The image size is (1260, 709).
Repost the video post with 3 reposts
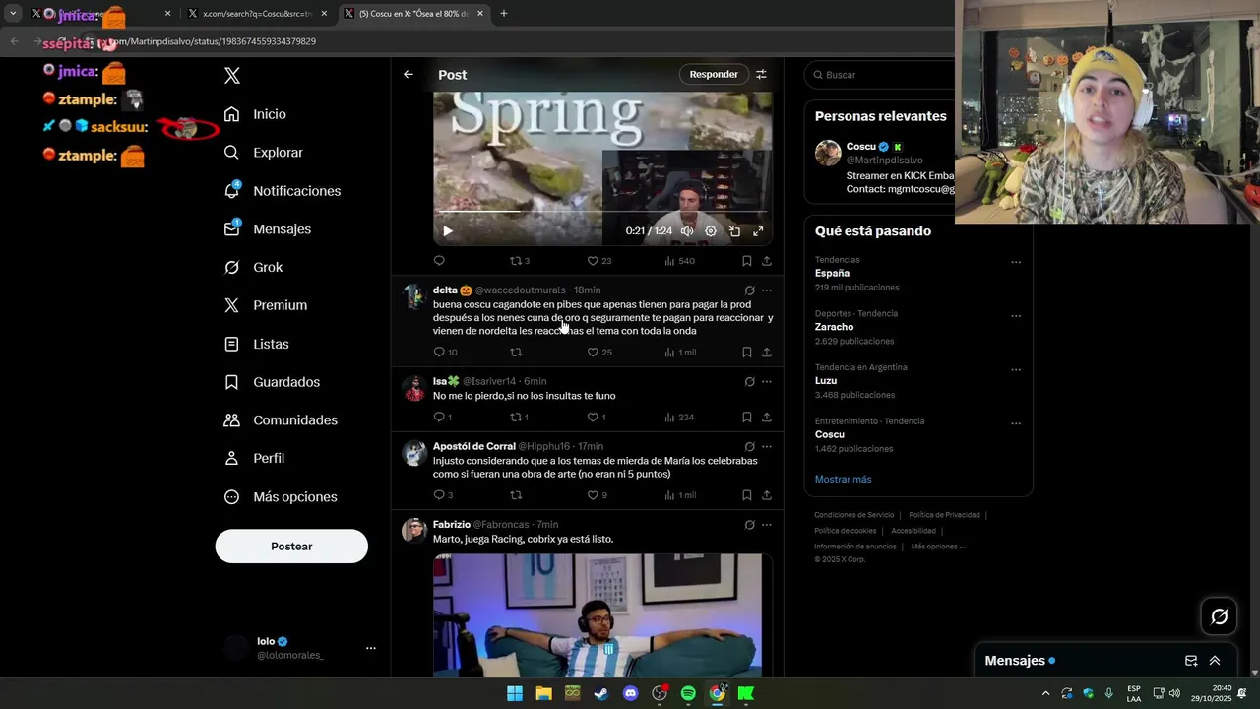coord(519,261)
